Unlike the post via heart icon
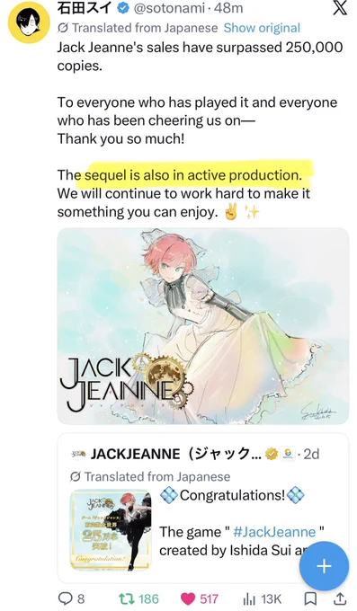The image size is (357, 611). point(188,599)
